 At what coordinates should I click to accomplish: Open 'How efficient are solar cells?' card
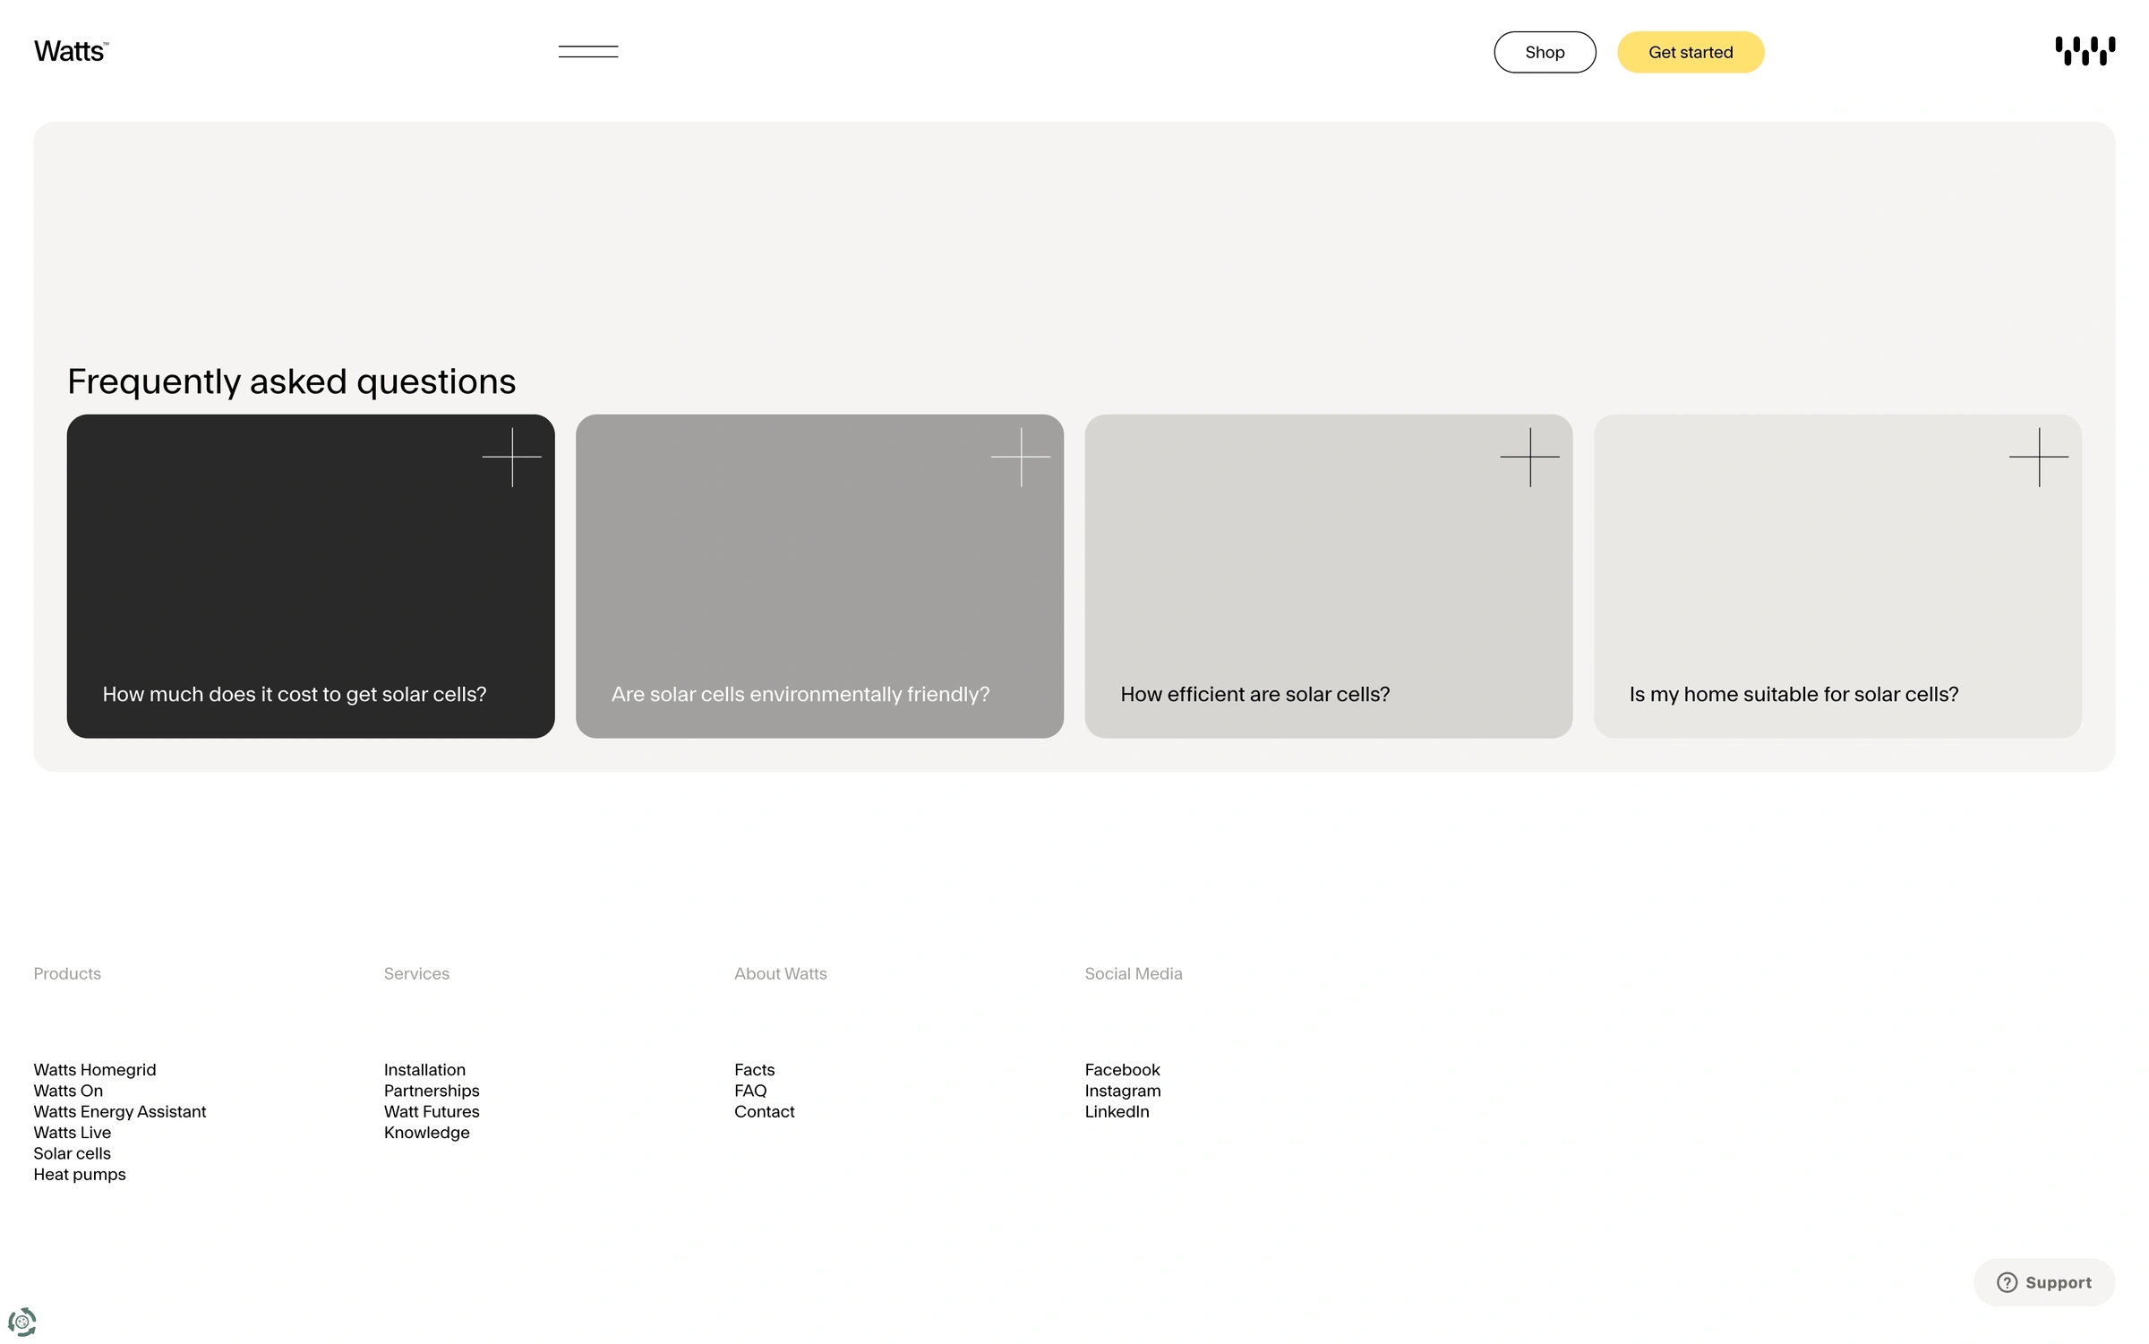(x=1329, y=576)
